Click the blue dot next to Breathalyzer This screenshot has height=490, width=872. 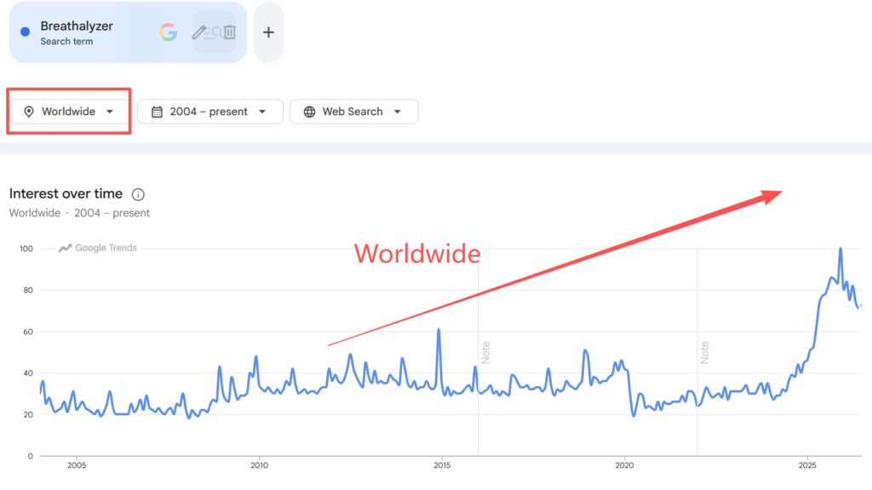click(25, 32)
